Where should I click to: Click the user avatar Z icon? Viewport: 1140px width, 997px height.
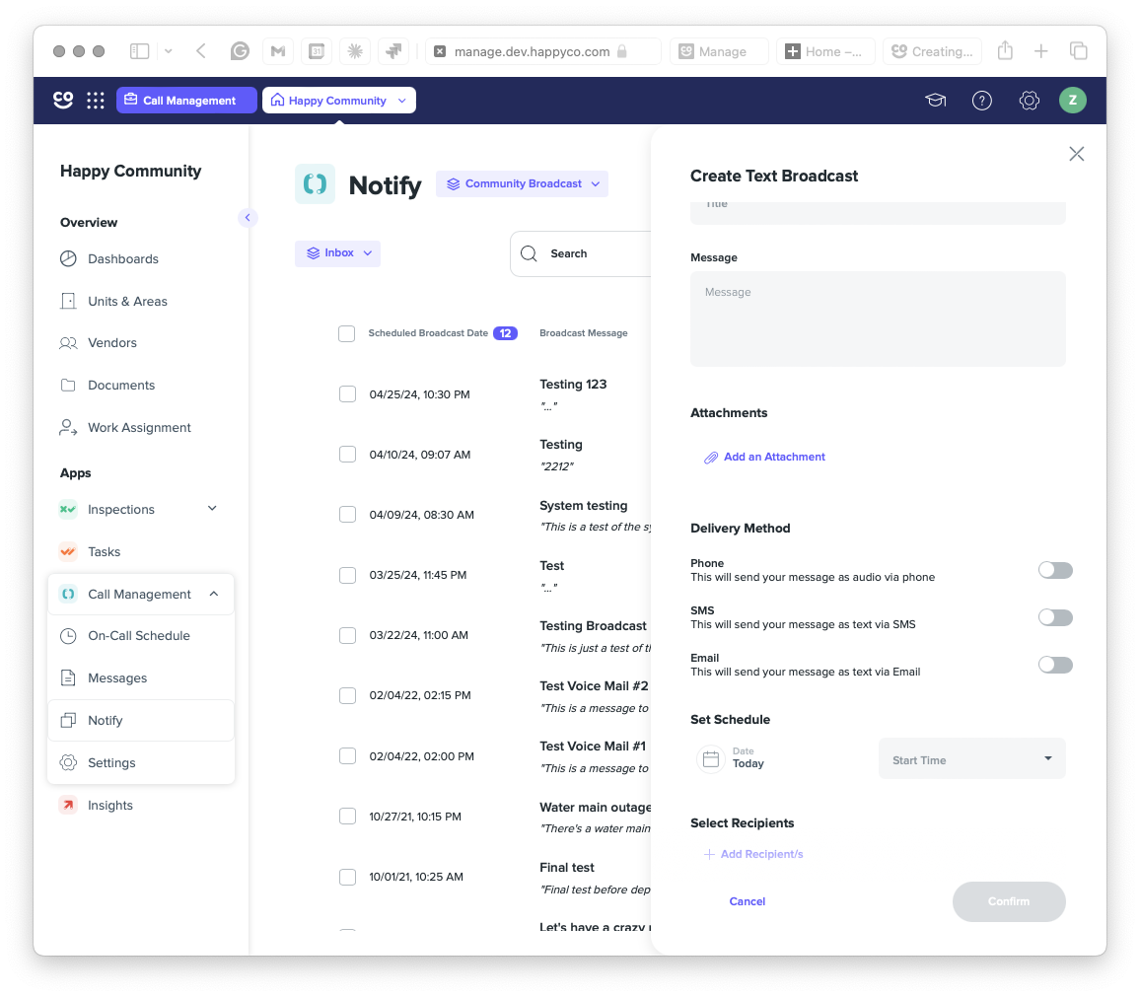(1072, 101)
